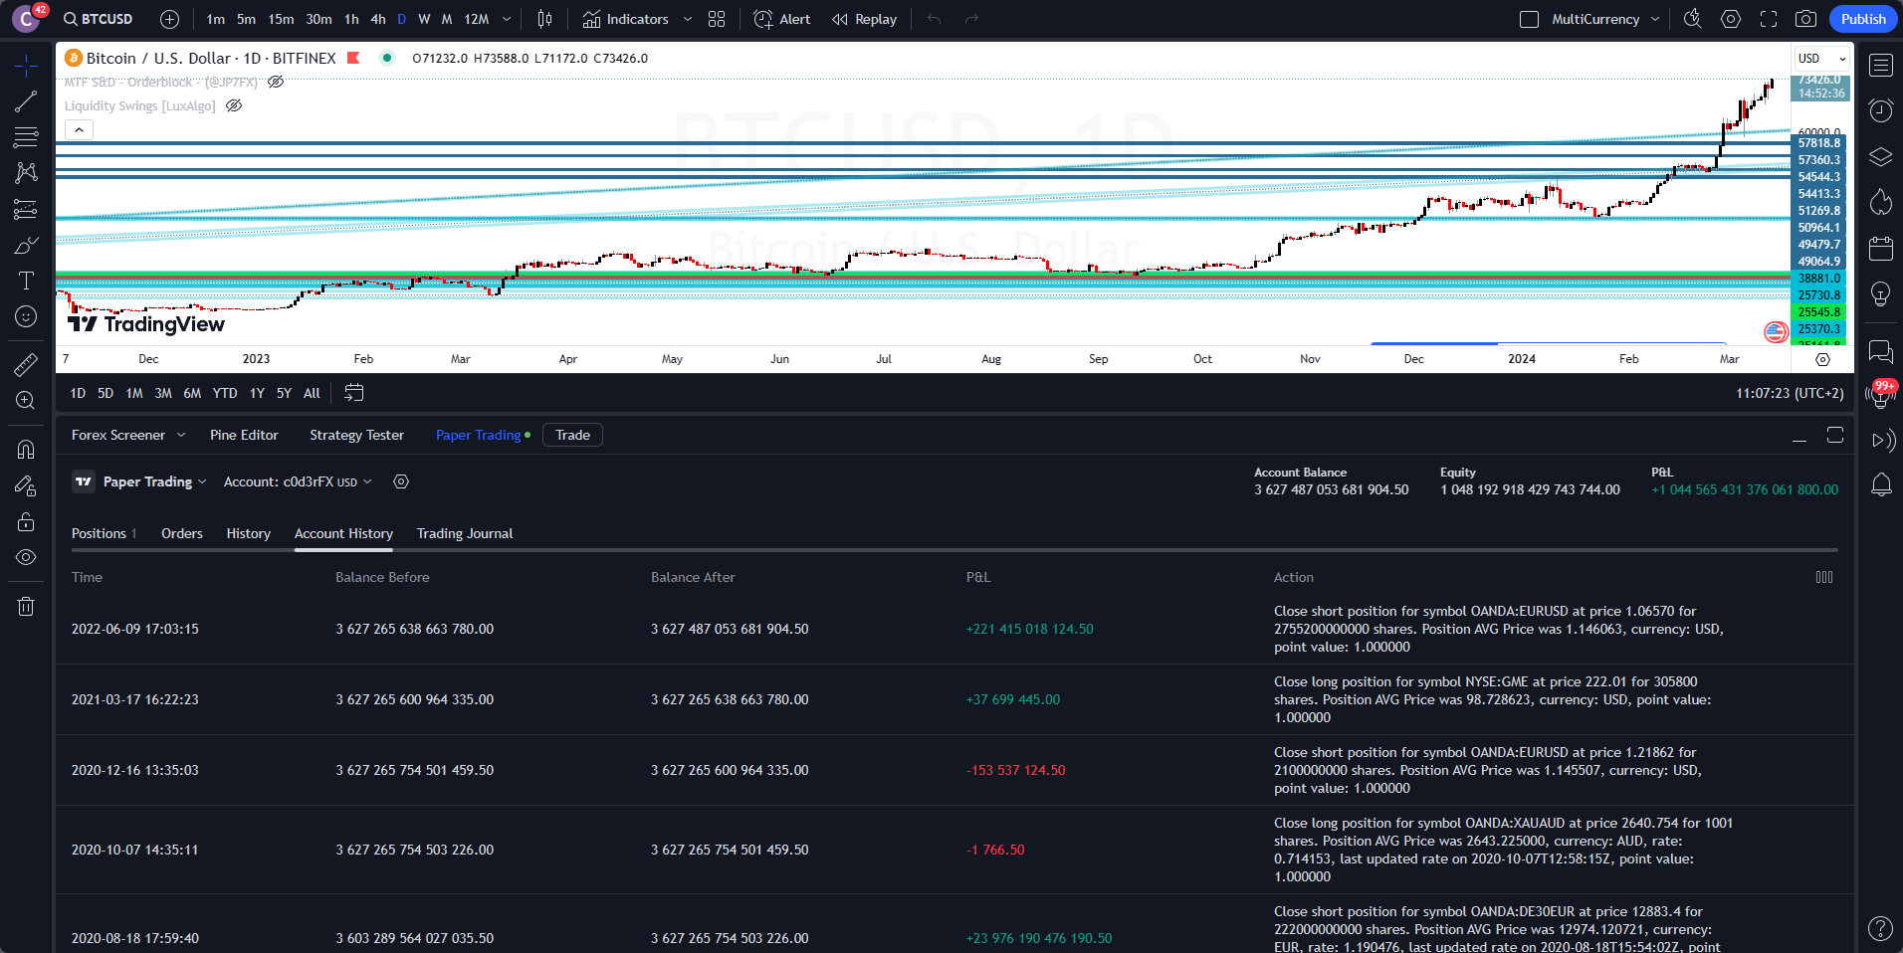Open the account c0d3rFX selector
The width and height of the screenshot is (1903, 953).
[297, 481]
